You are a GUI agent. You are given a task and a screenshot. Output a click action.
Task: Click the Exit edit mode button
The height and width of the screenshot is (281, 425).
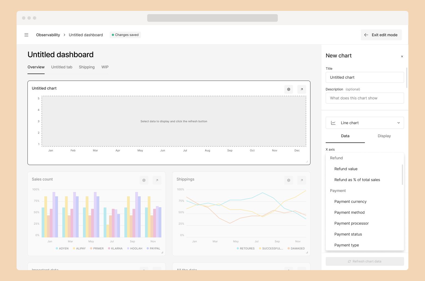point(381,35)
